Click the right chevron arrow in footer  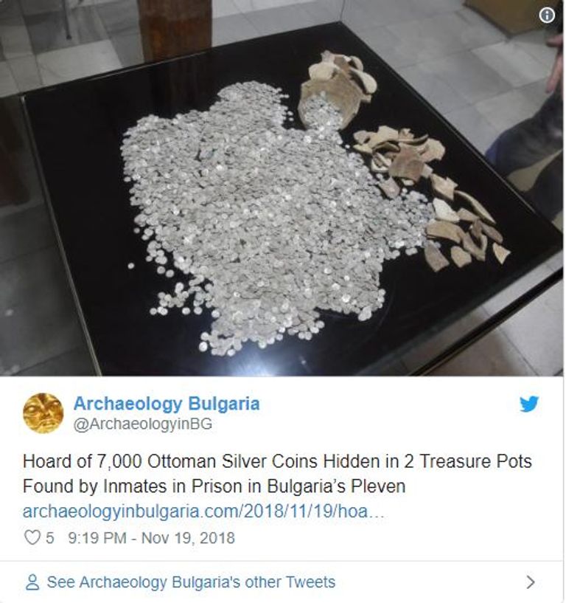click(531, 582)
